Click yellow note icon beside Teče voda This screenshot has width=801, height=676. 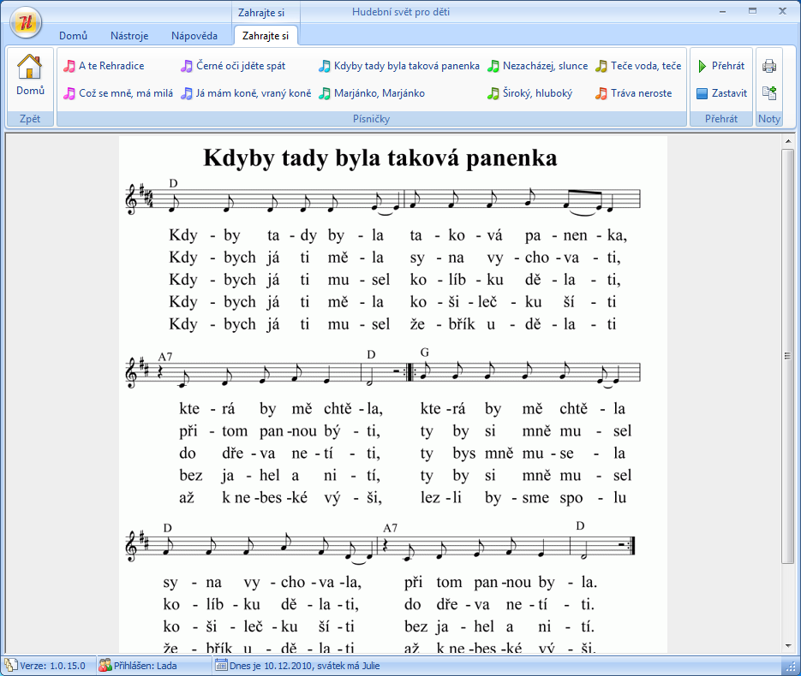pos(601,67)
